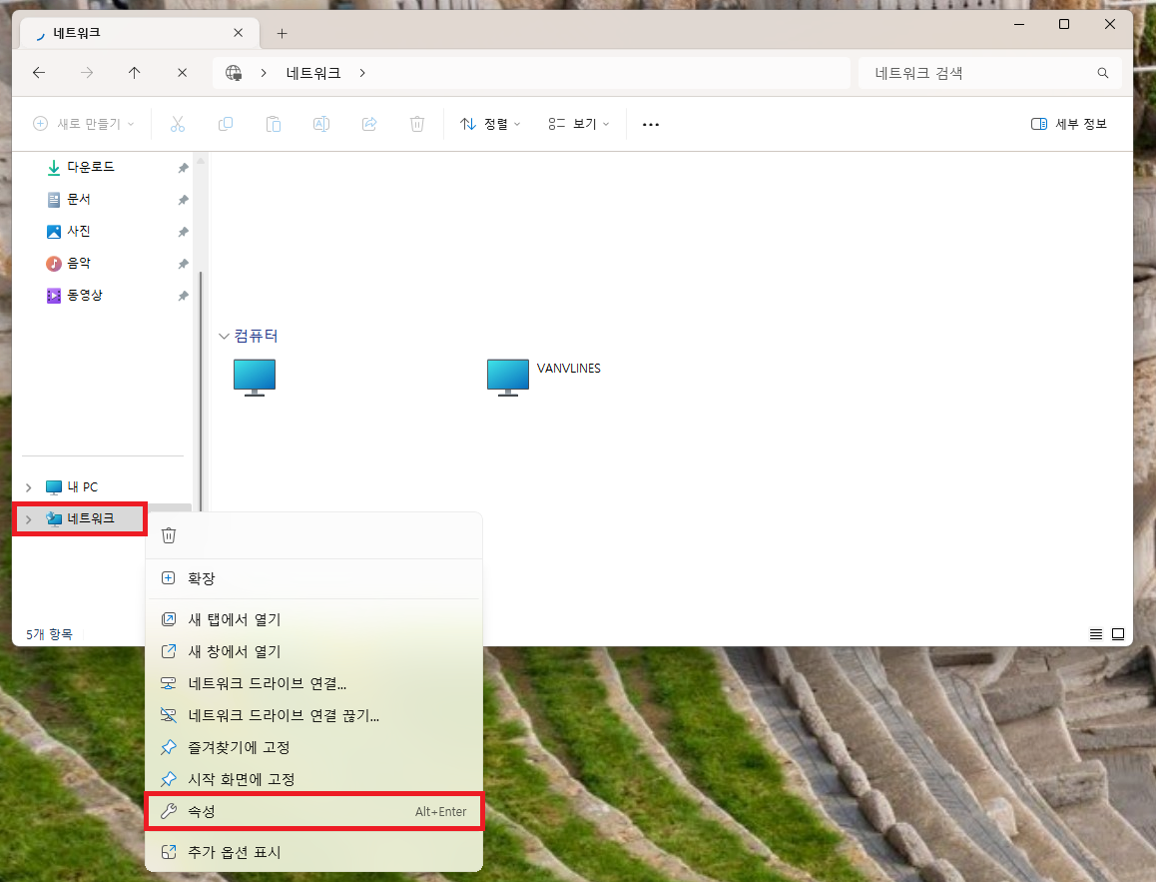This screenshot has height=882, width=1156.
Task: Click the Refresh icon in the address bar
Action: 182,72
